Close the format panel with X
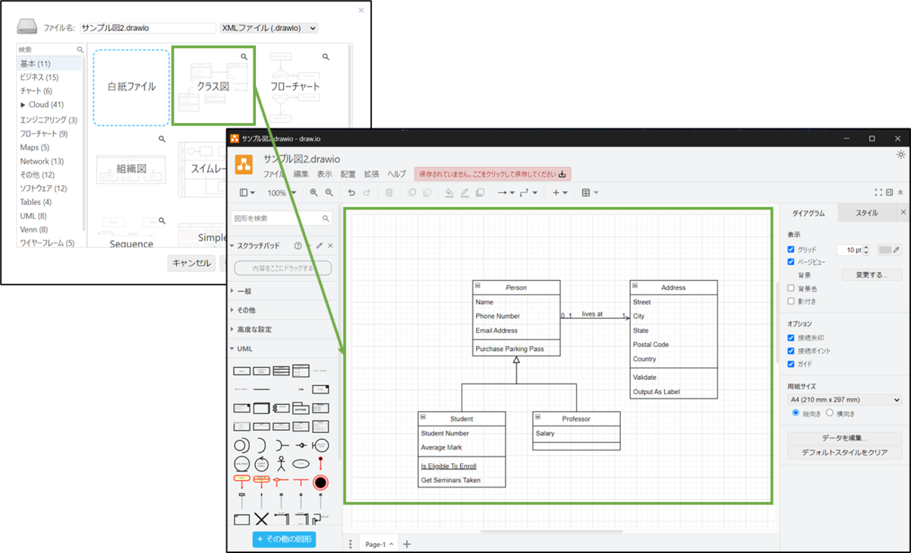911x553 pixels. click(x=903, y=213)
